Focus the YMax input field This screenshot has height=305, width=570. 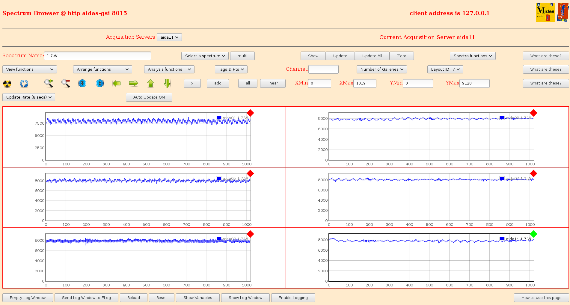(474, 83)
